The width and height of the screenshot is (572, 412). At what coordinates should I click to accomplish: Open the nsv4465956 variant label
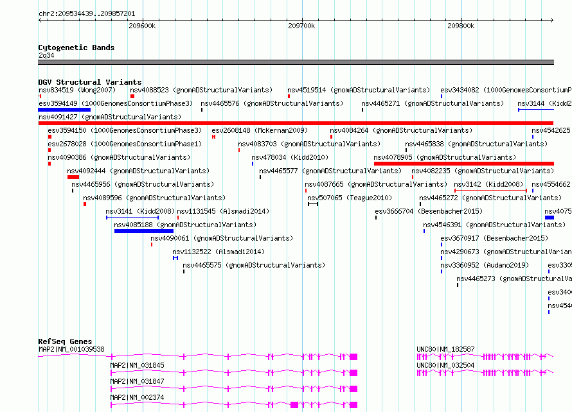[x=143, y=184]
